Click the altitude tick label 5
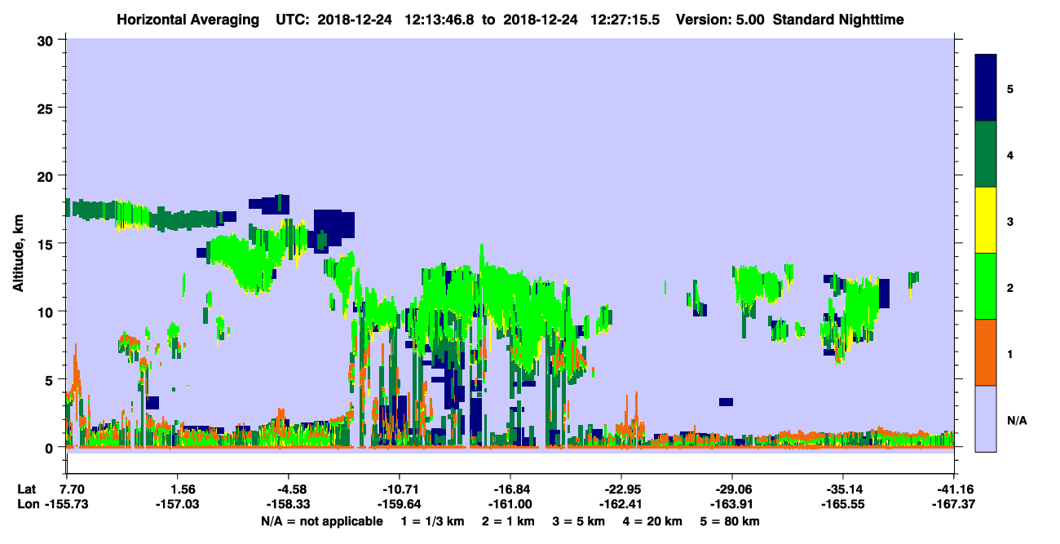Screen dimensions: 1060x544 51,379
